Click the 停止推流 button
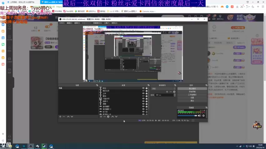This screenshot has width=266, height=149. (x=192, y=88)
